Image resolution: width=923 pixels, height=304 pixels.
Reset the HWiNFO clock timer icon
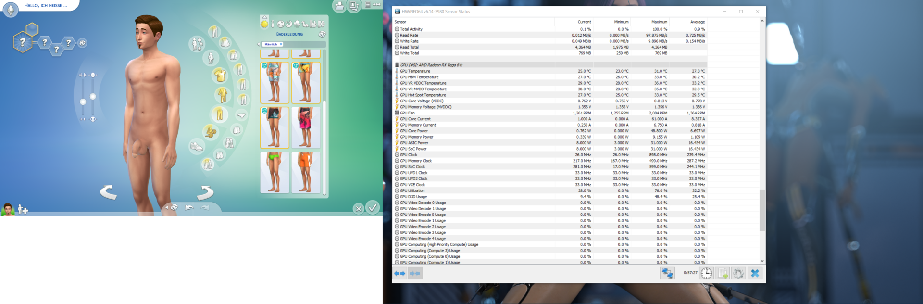click(x=706, y=273)
